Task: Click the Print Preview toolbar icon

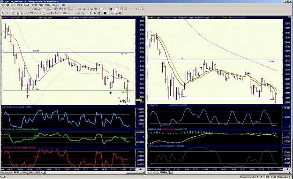Action: tap(39, 9)
